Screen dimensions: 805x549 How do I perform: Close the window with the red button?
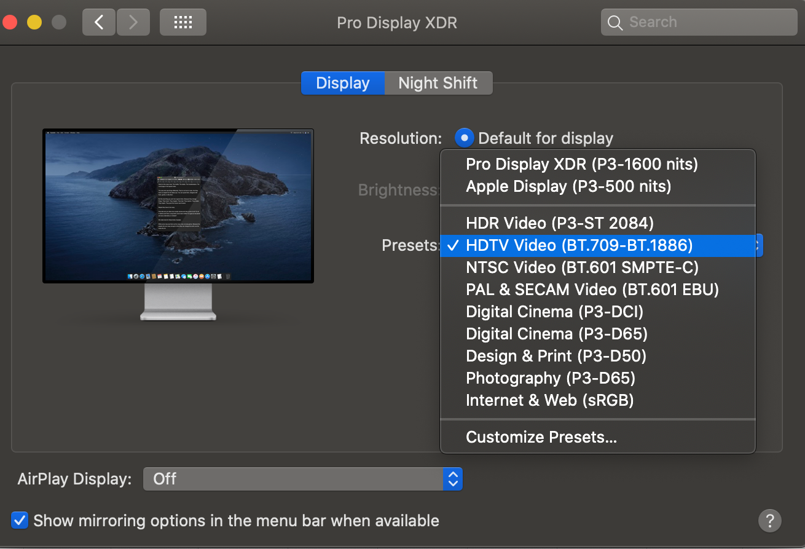9,23
